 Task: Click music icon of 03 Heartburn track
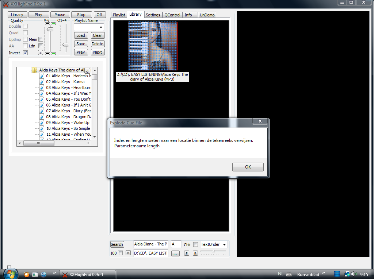pyautogui.click(x=42, y=88)
